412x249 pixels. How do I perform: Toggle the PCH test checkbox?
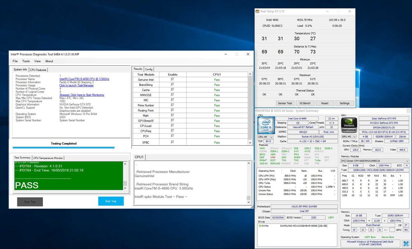coord(172,136)
